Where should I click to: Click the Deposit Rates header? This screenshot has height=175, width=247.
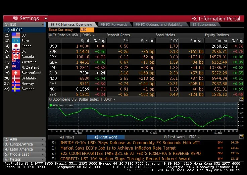click(118, 35)
